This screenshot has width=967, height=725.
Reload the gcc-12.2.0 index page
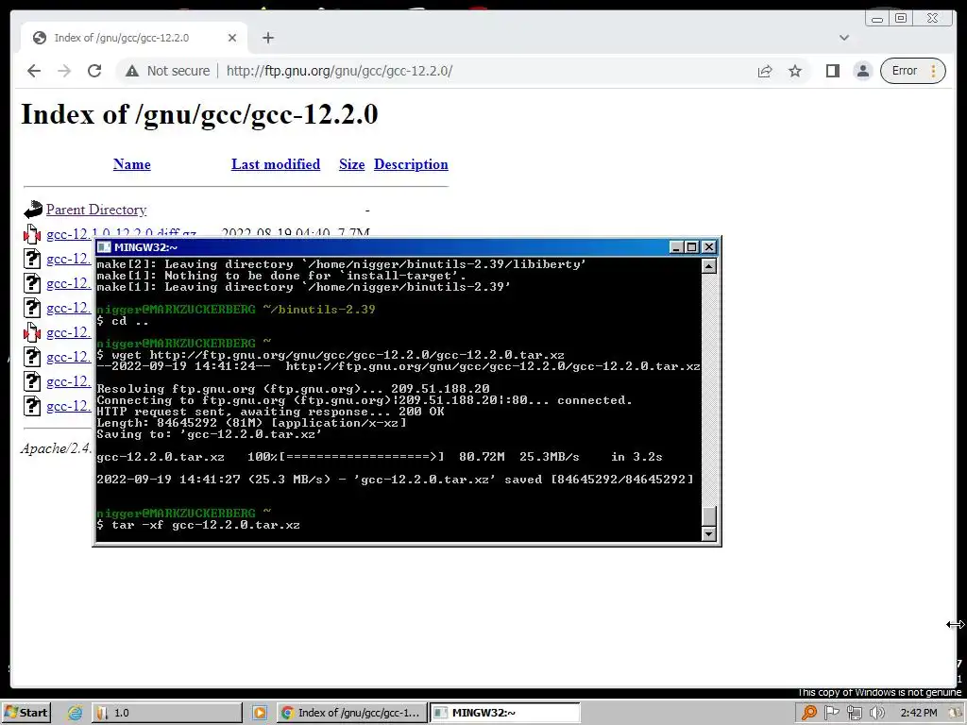click(x=94, y=71)
